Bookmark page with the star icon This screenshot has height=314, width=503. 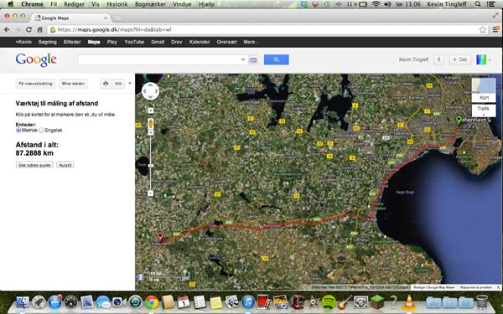click(483, 30)
